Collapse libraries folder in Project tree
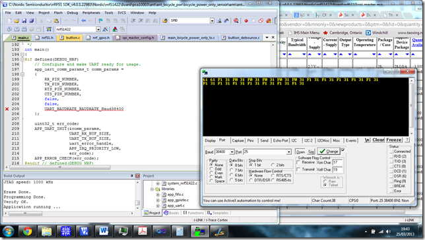 click(x=152, y=189)
